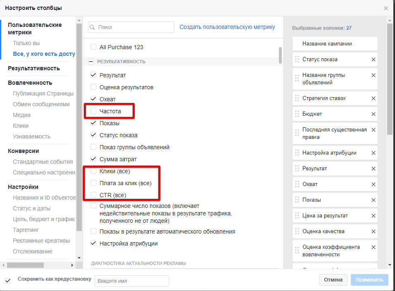
Task: Tick the CTR (все) checkbox
Action: (x=93, y=195)
